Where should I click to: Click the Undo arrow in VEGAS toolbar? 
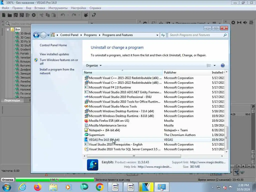coord(63,15)
